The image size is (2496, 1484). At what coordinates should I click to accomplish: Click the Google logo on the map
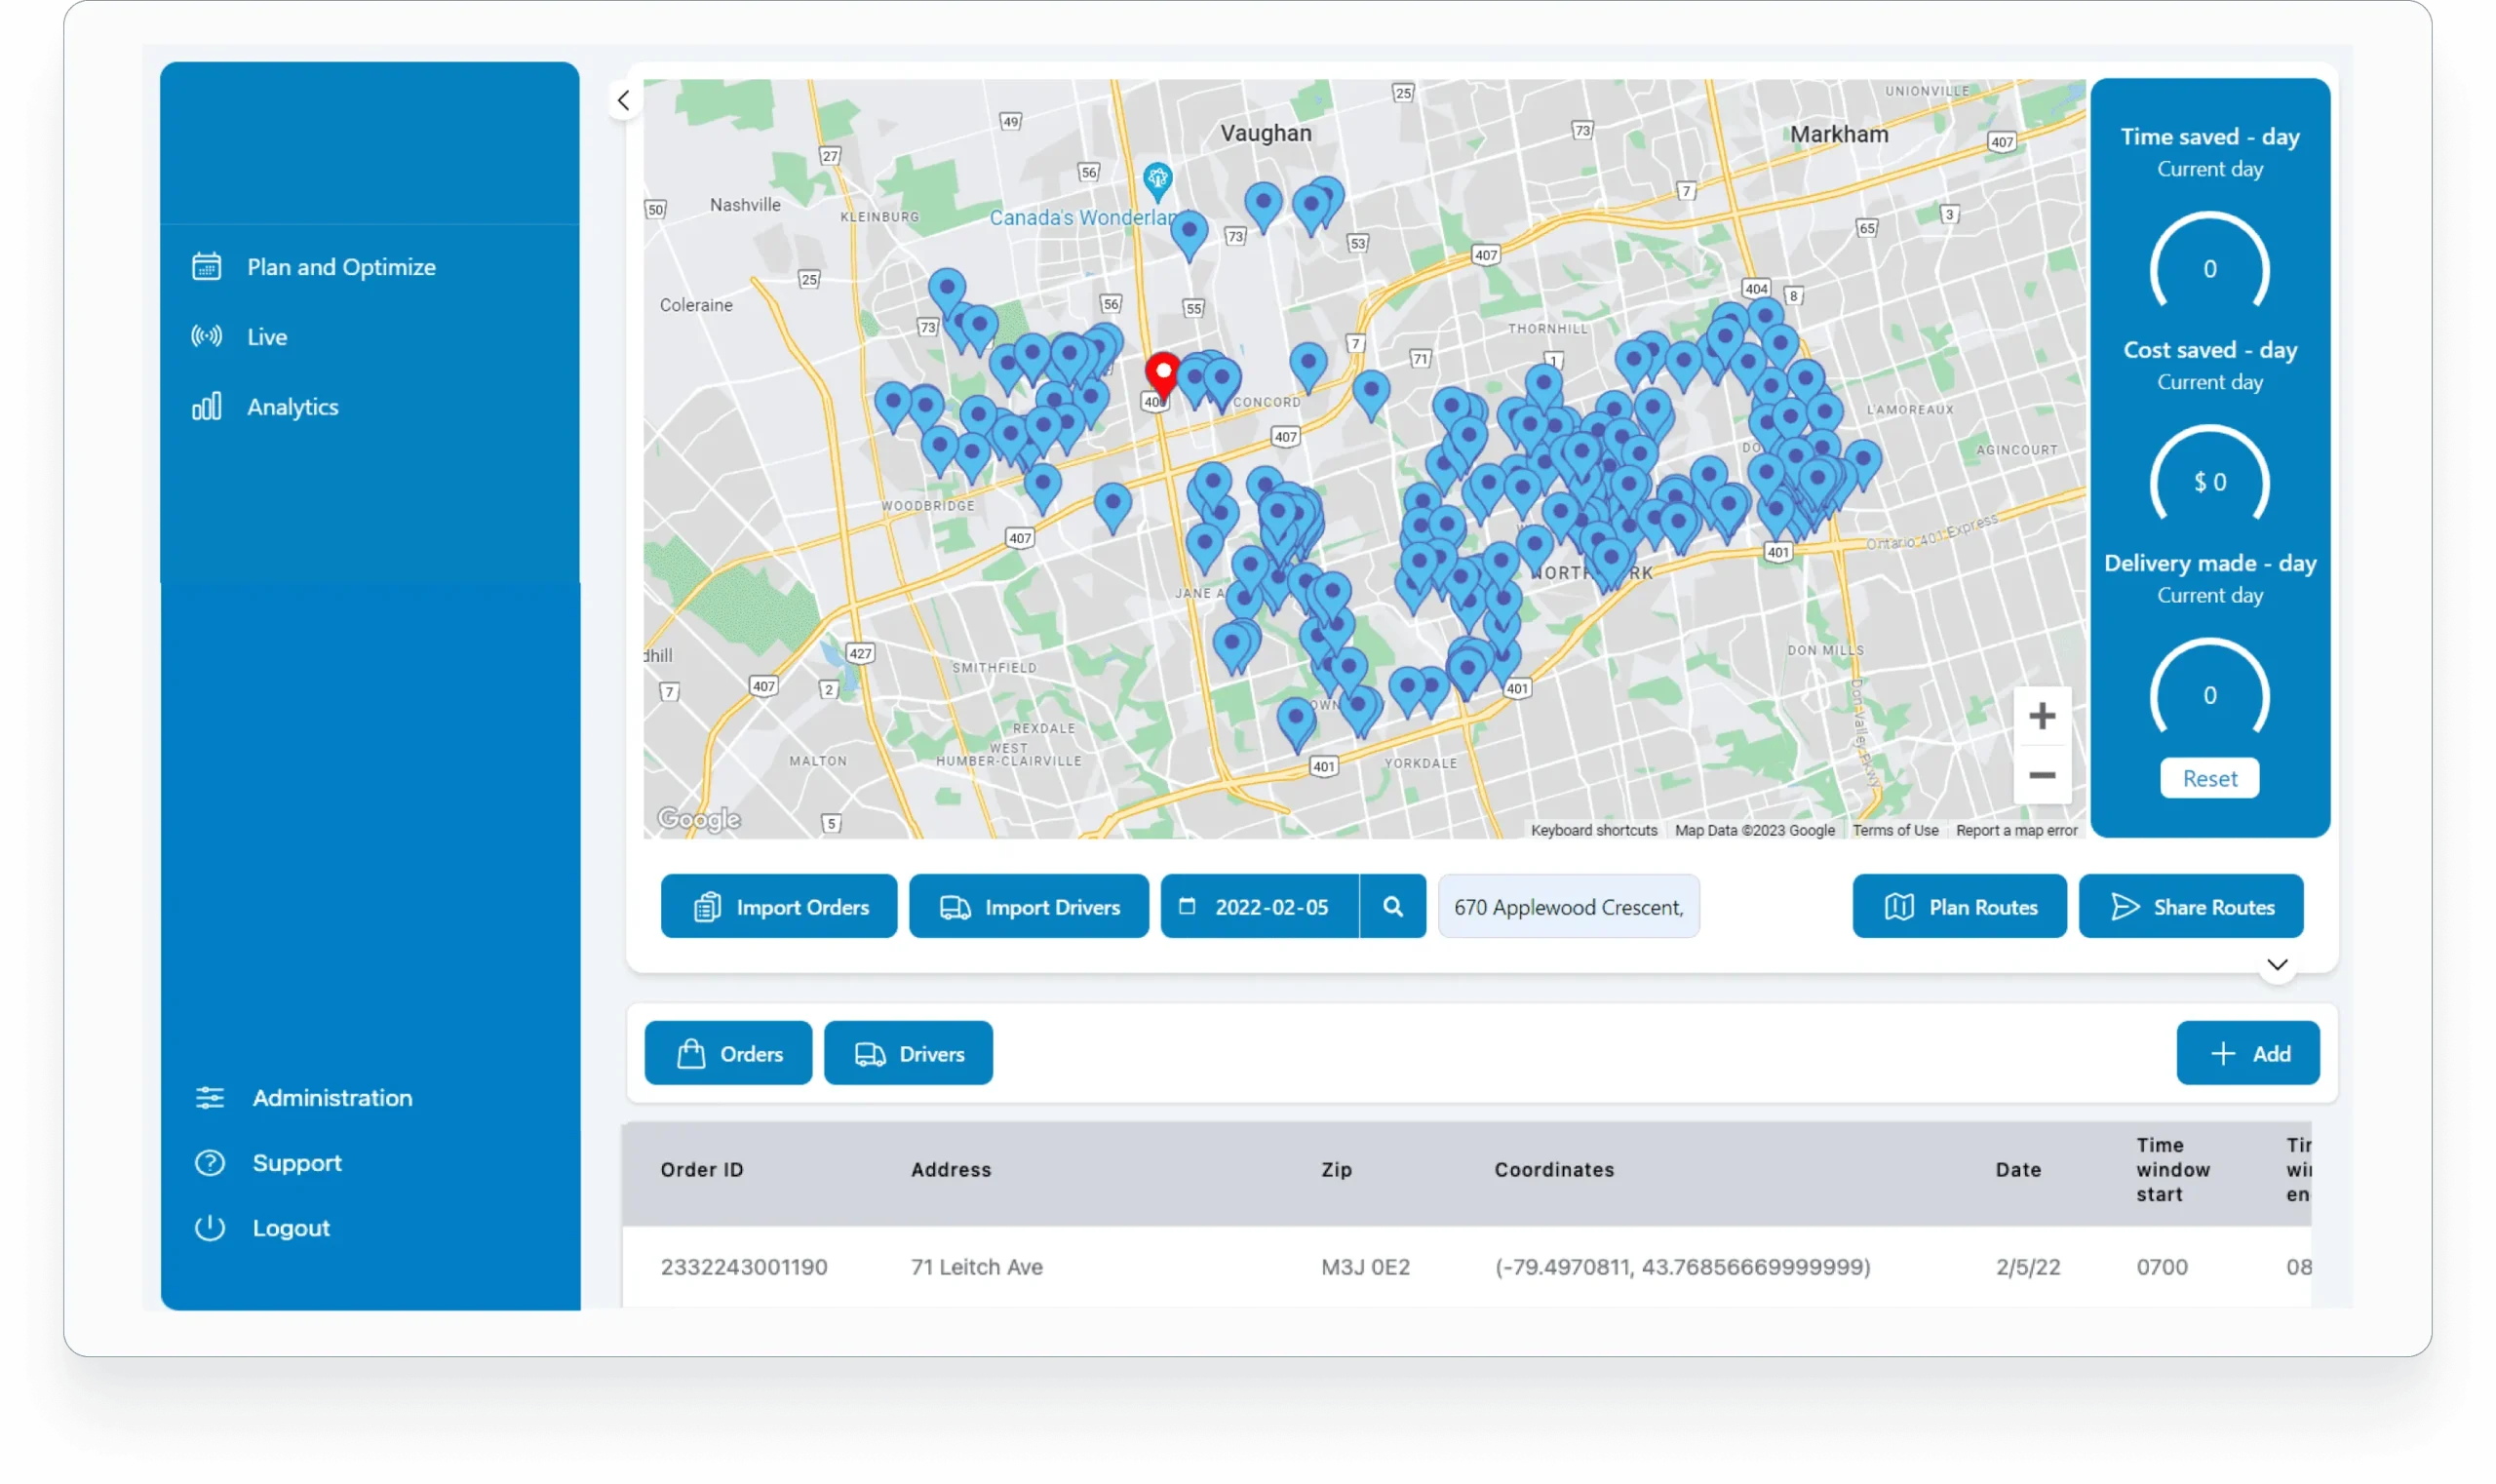[698, 819]
